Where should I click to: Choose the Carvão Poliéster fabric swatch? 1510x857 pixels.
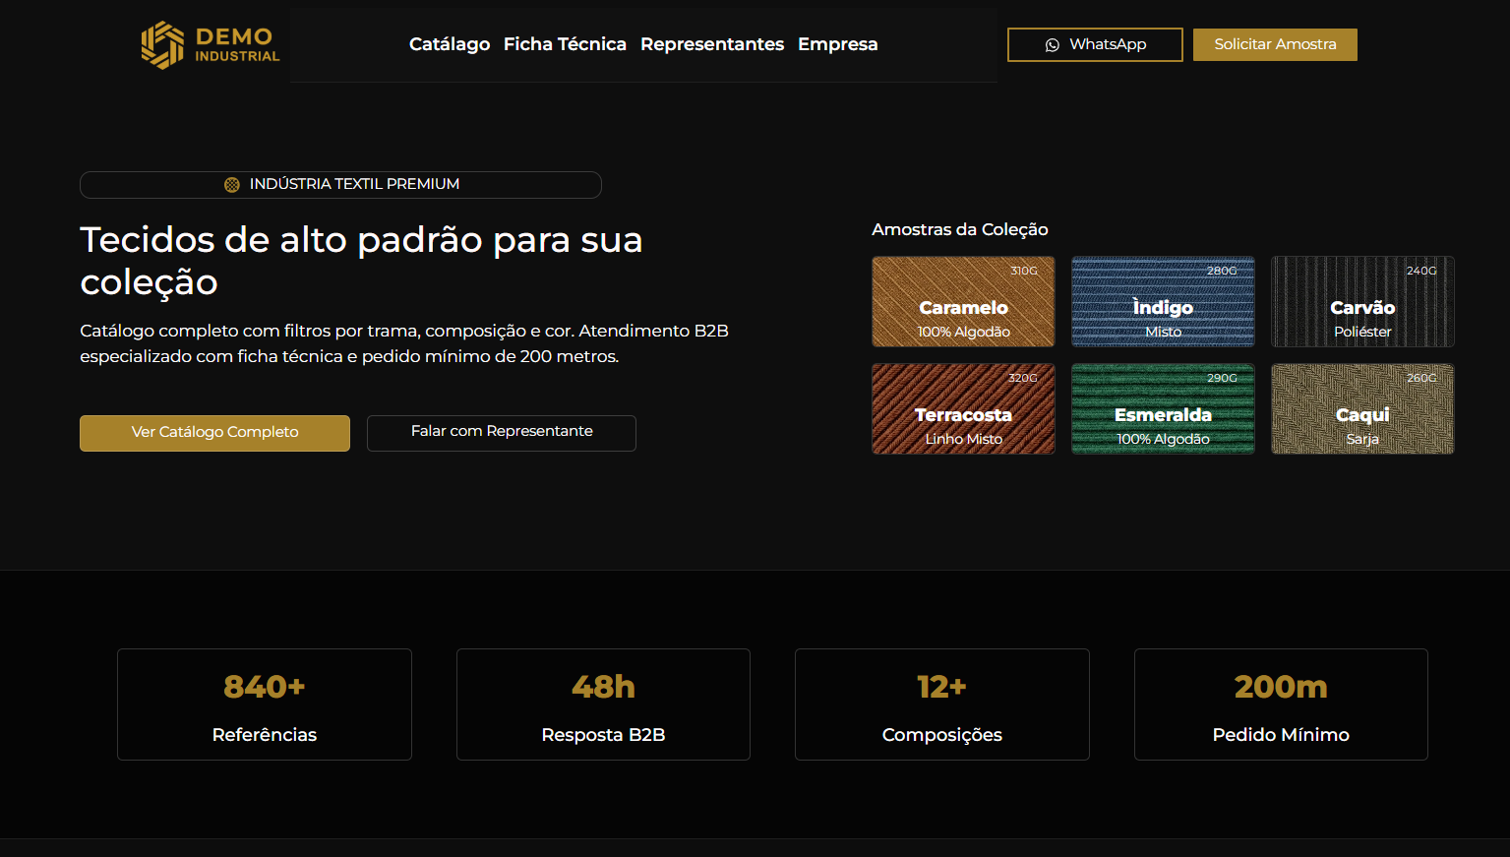[1362, 301]
